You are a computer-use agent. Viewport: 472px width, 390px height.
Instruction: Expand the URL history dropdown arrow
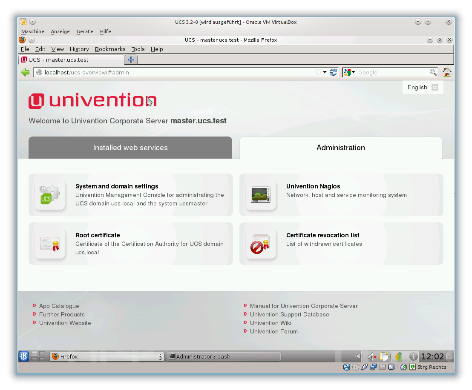tap(325, 72)
